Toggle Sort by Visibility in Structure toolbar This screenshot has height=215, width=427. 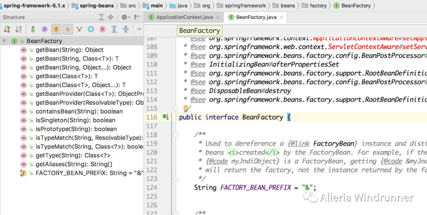point(7,29)
